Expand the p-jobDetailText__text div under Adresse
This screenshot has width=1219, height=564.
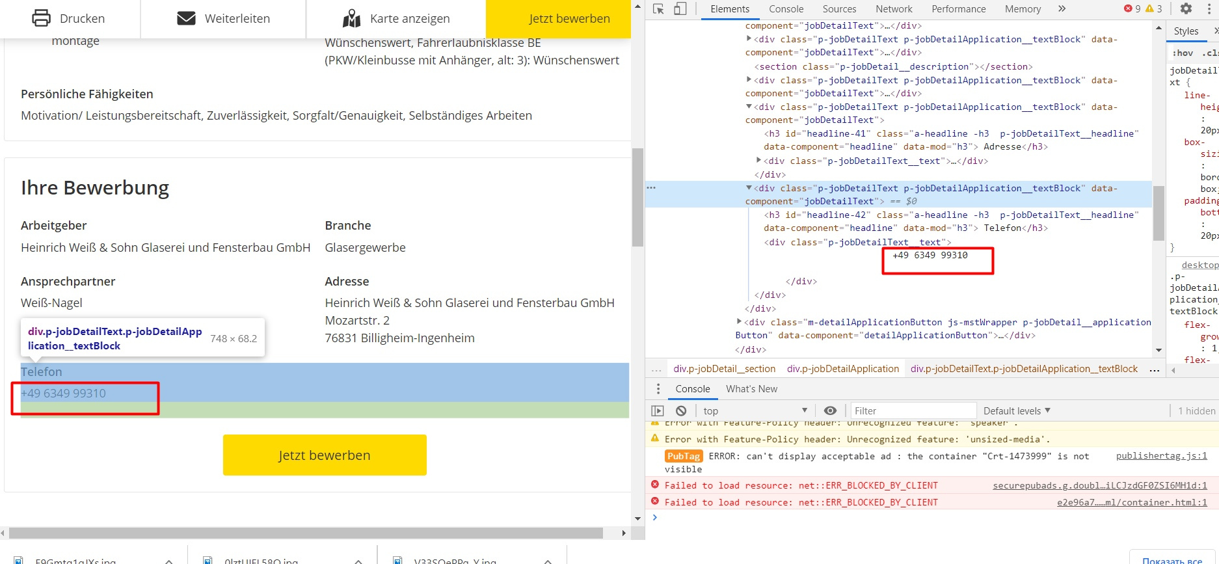[x=758, y=160]
